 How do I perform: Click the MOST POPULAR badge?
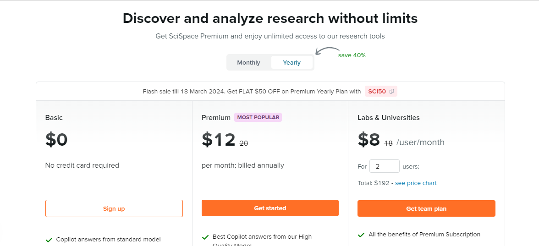pos(258,117)
